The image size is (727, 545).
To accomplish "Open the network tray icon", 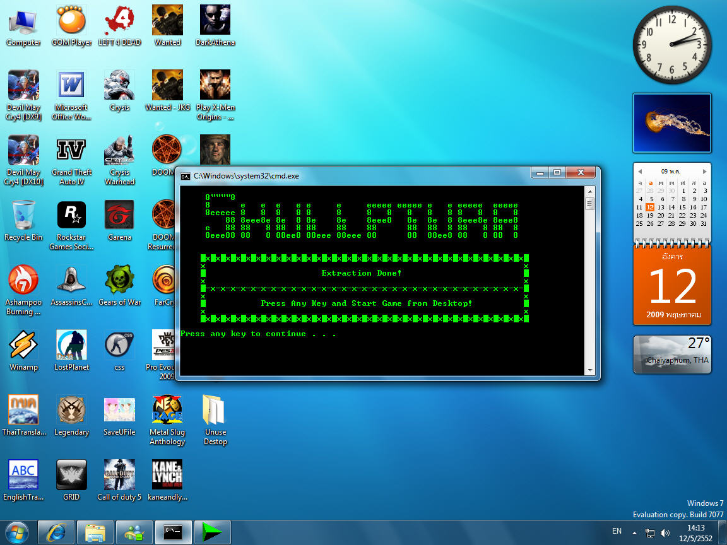I will click(650, 533).
